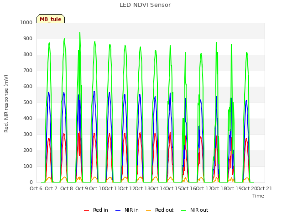
Task: Toggle the Red out legend entry
Action: [x=160, y=210]
